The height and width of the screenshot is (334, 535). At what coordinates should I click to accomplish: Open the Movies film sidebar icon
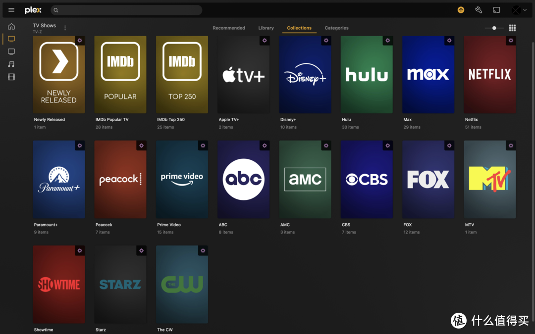11,77
